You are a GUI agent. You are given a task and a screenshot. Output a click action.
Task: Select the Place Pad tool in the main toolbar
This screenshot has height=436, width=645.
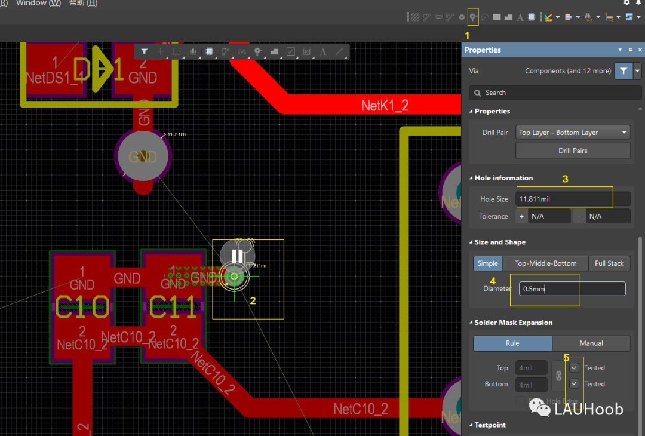tap(462, 17)
